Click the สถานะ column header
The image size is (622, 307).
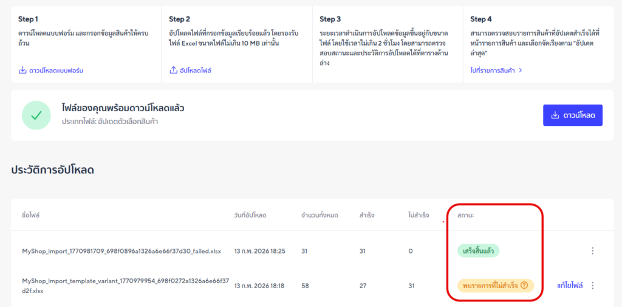(x=466, y=215)
